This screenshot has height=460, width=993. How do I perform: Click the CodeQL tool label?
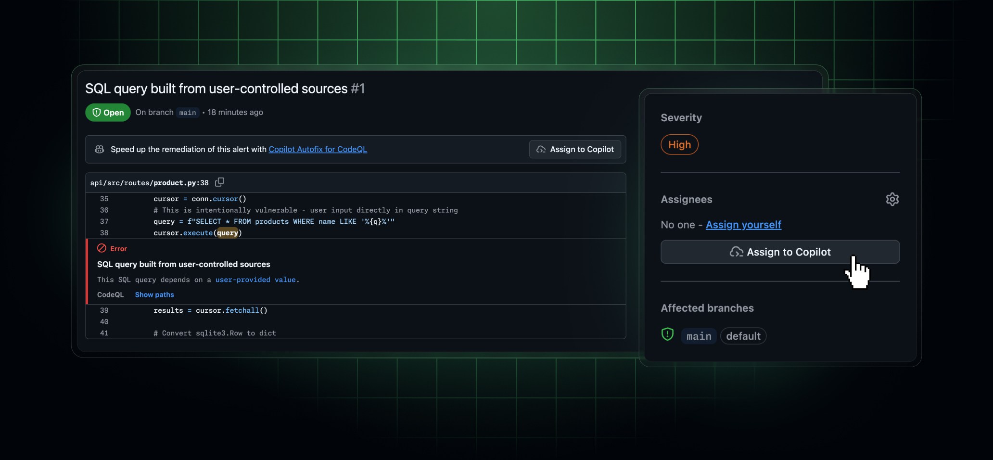point(110,294)
